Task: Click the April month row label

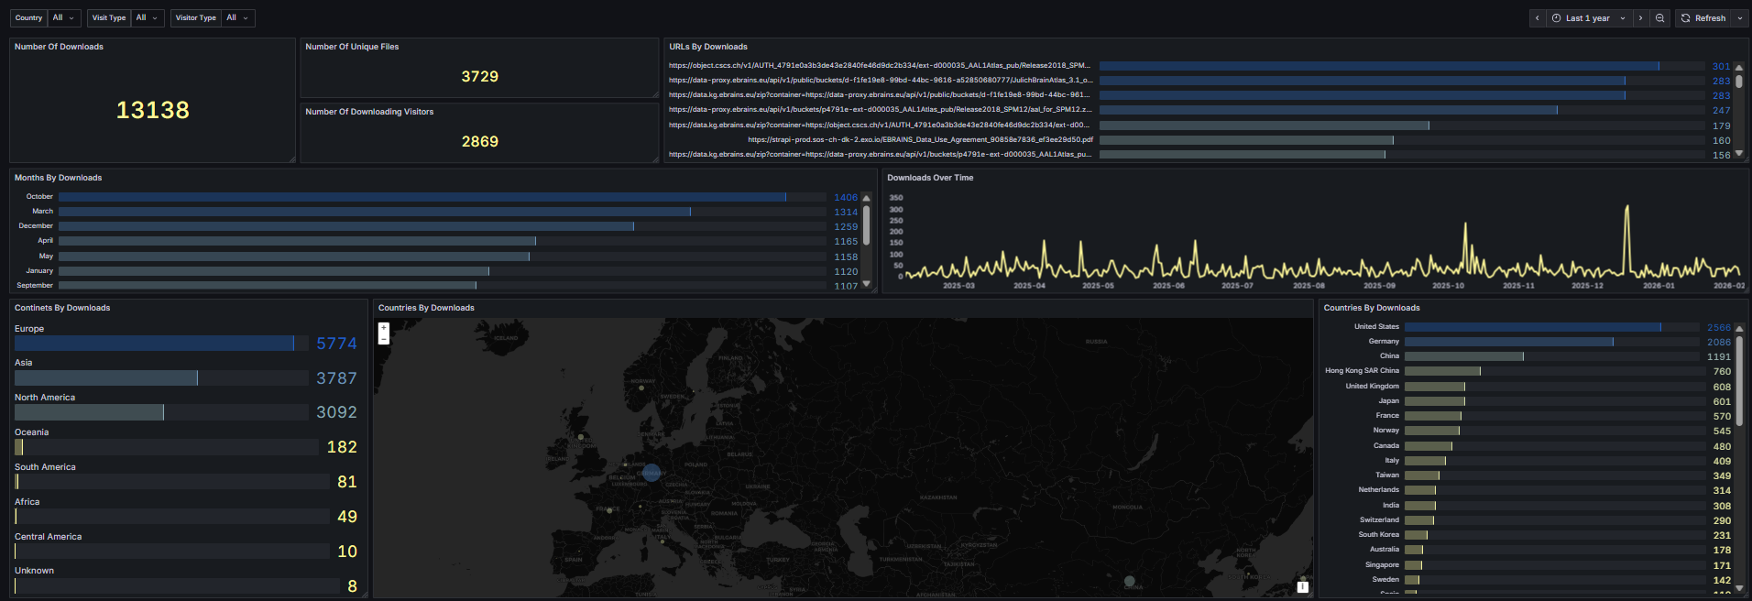Action: click(46, 241)
